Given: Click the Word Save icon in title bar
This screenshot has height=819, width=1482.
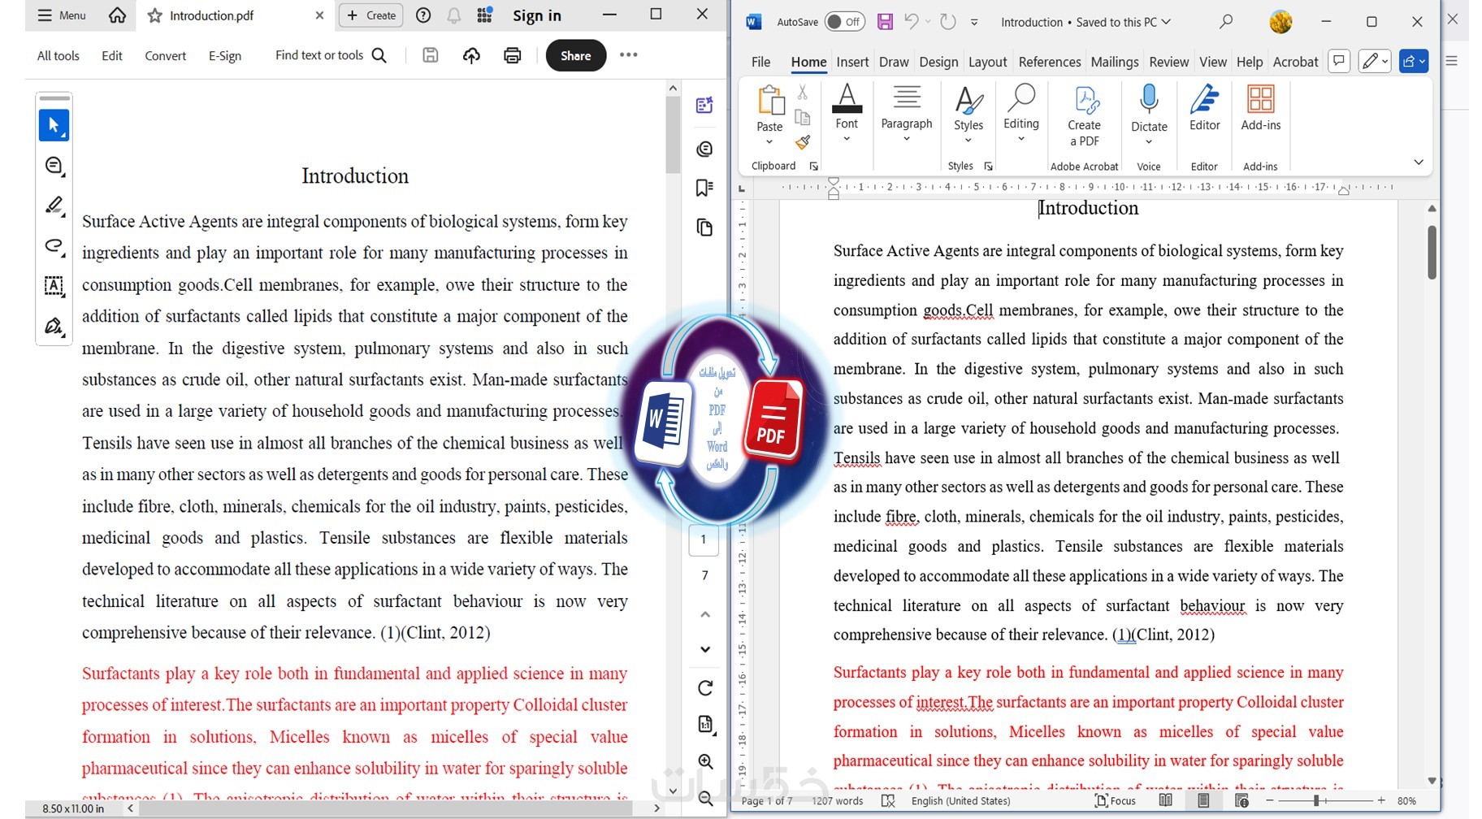Looking at the screenshot, I should 885,22.
